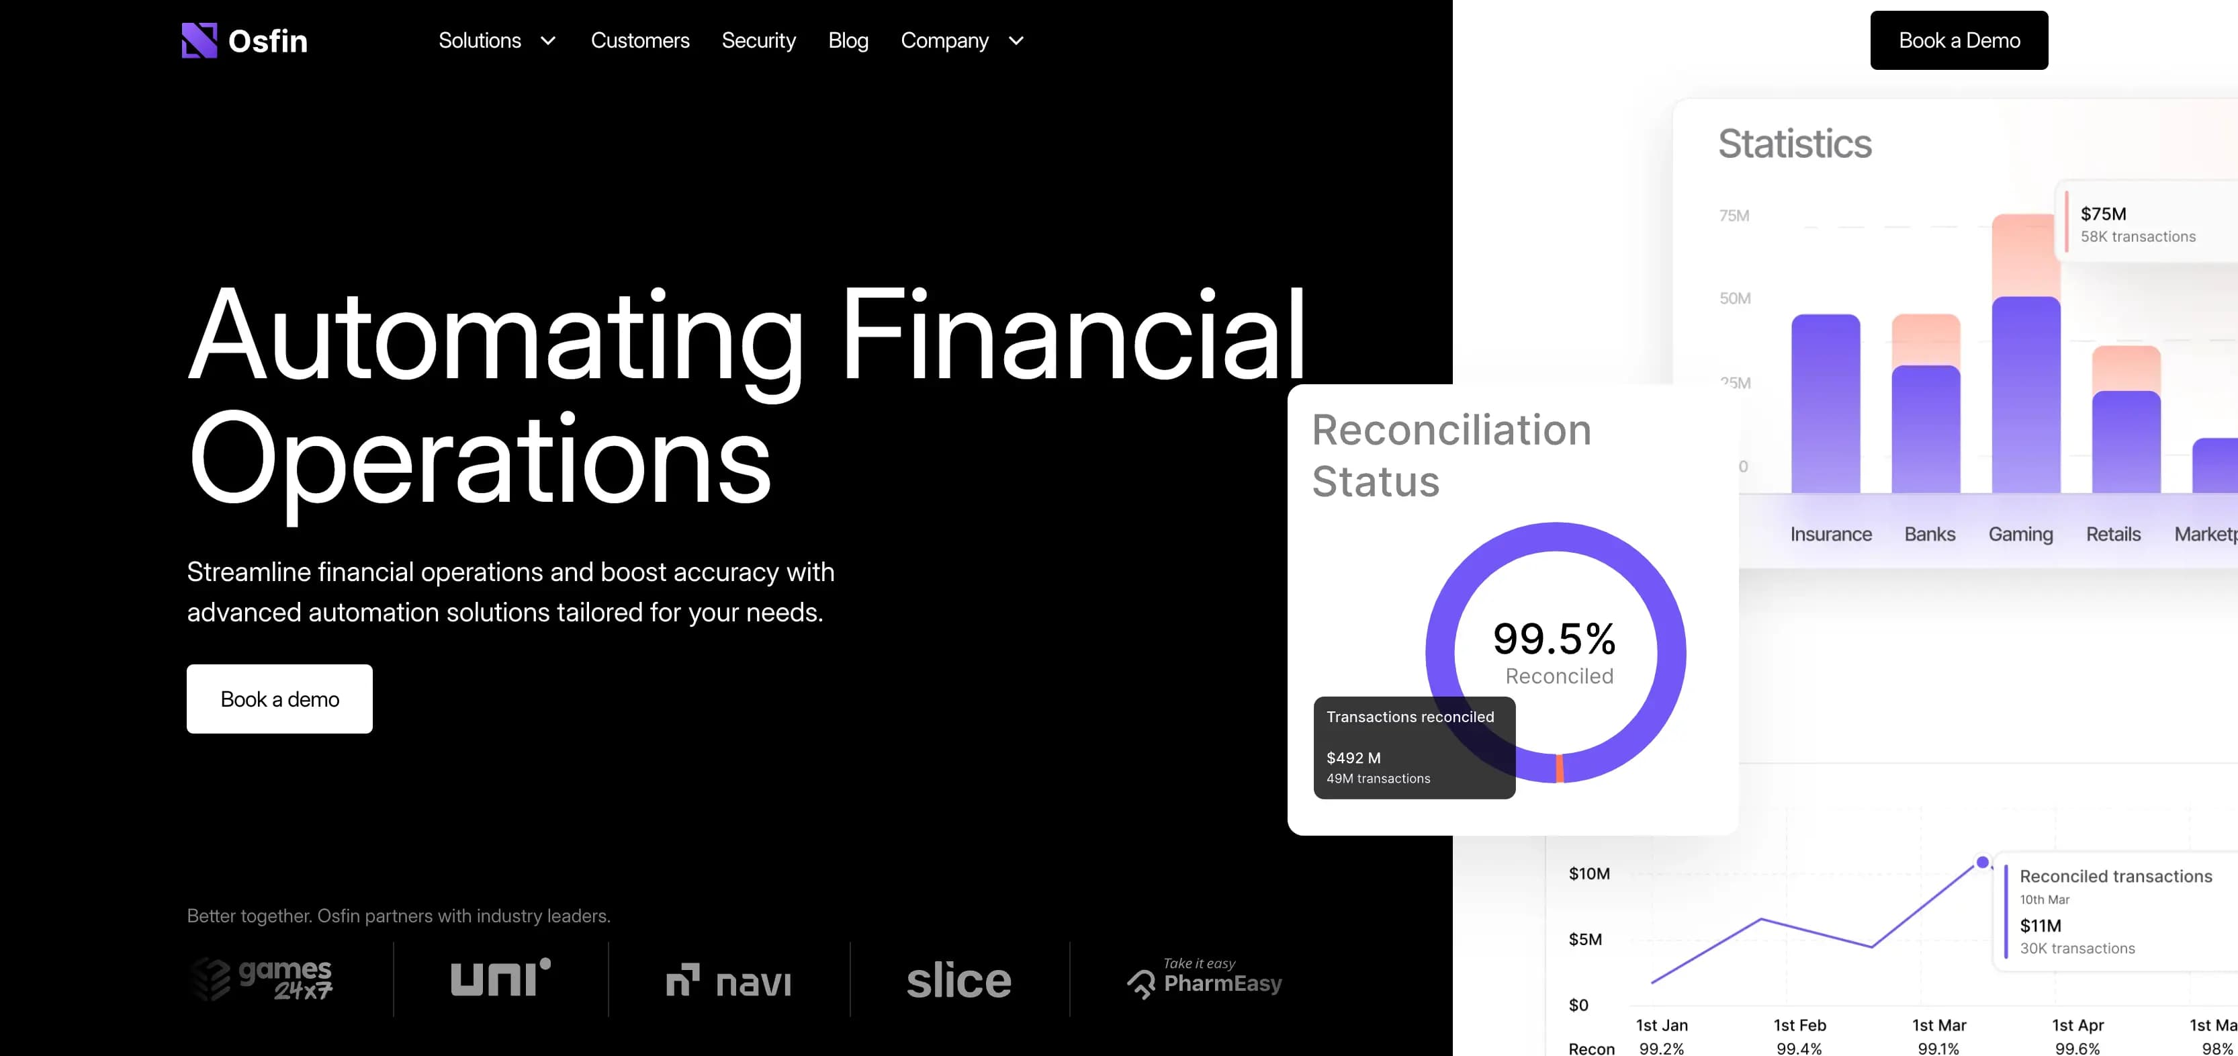Image resolution: width=2238 pixels, height=1056 pixels.
Task: Click the uni partner logo
Action: pos(500,979)
